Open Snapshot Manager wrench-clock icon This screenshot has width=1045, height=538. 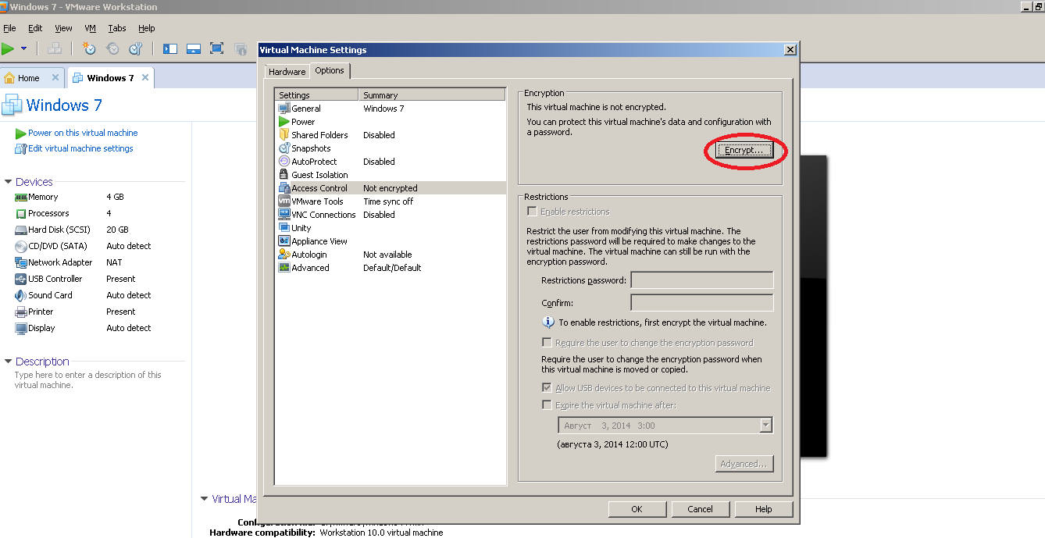click(x=135, y=48)
